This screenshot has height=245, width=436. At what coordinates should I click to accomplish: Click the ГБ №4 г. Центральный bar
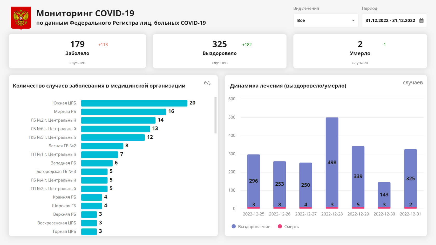pos(94,180)
